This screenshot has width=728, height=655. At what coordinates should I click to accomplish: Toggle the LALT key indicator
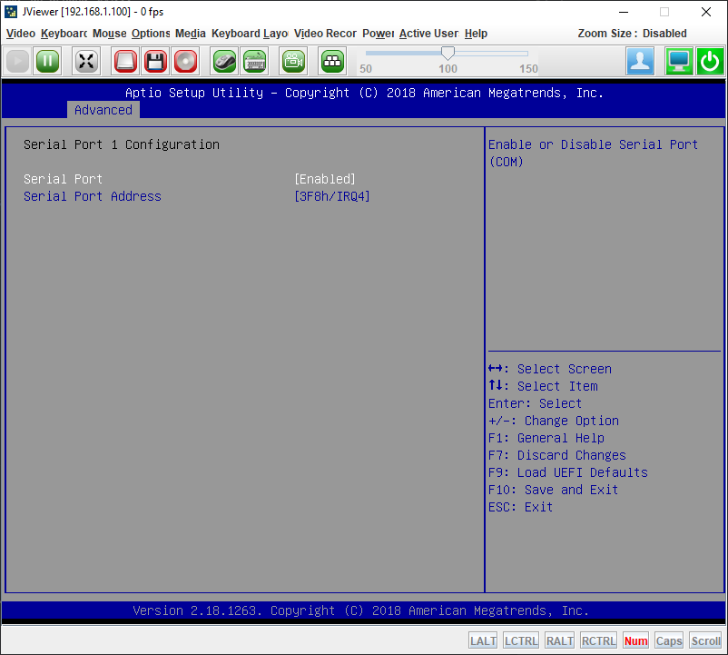click(x=483, y=640)
